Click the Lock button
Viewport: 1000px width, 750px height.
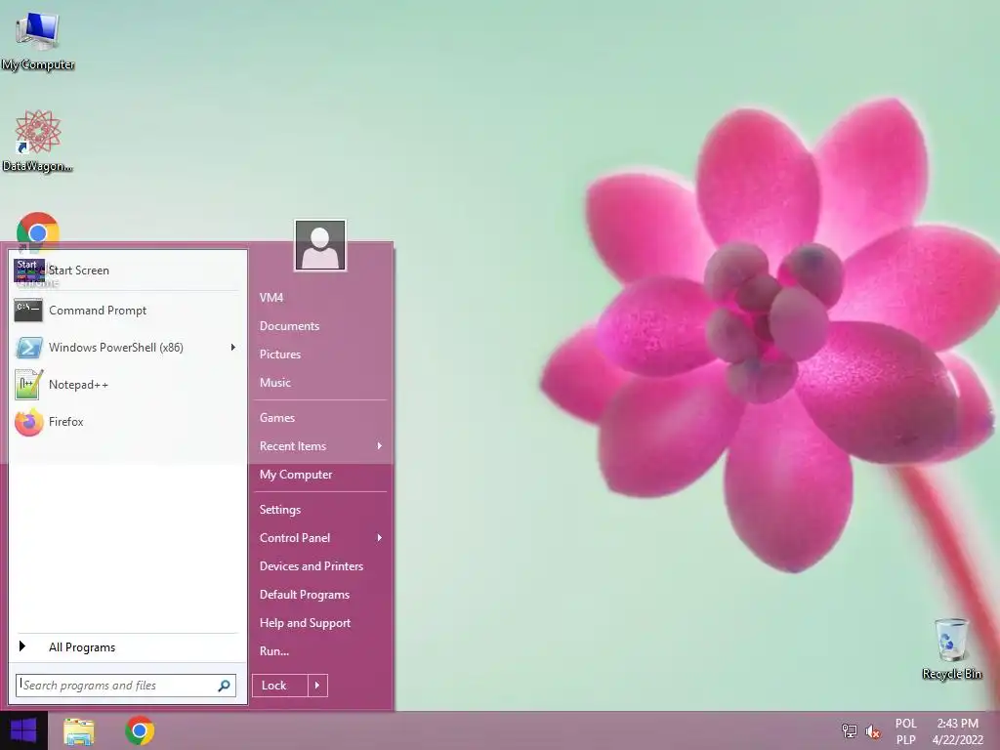280,686
